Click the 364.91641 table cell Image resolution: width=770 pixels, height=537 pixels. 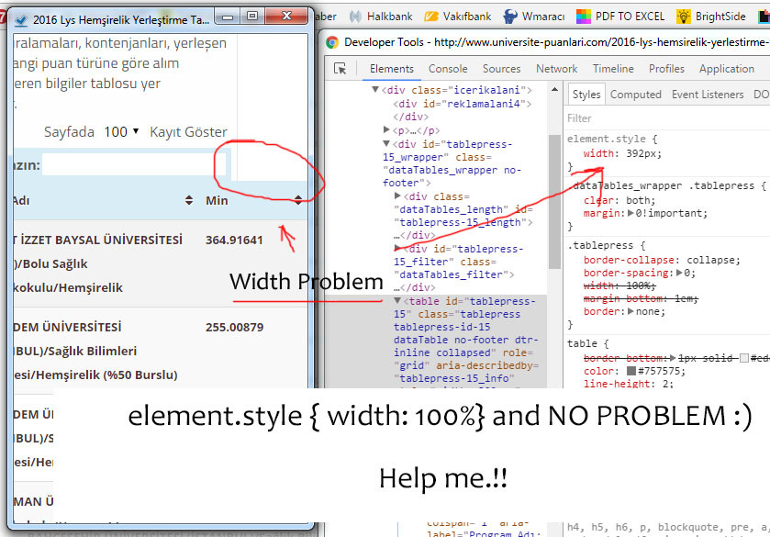click(234, 240)
